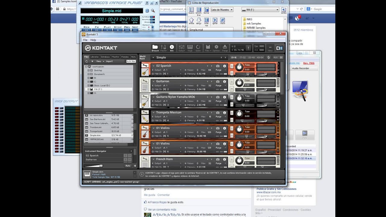The height and width of the screenshot is (217, 386).
Task: Open the Output mixer icon in Kontakt
Action: [182, 48]
